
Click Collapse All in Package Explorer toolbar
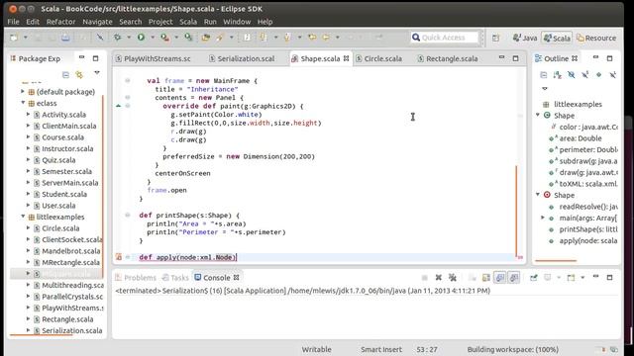pos(65,75)
